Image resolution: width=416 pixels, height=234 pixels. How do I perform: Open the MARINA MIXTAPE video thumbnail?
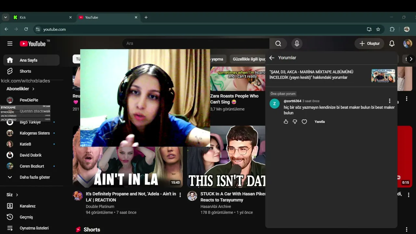383,76
